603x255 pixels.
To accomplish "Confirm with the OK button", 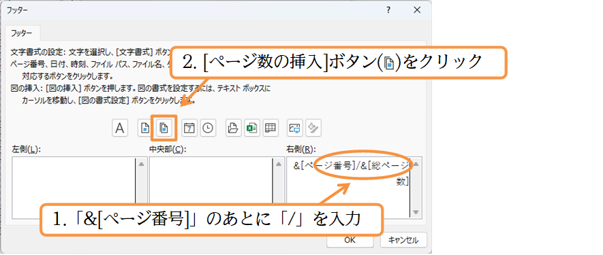I will pos(350,241).
